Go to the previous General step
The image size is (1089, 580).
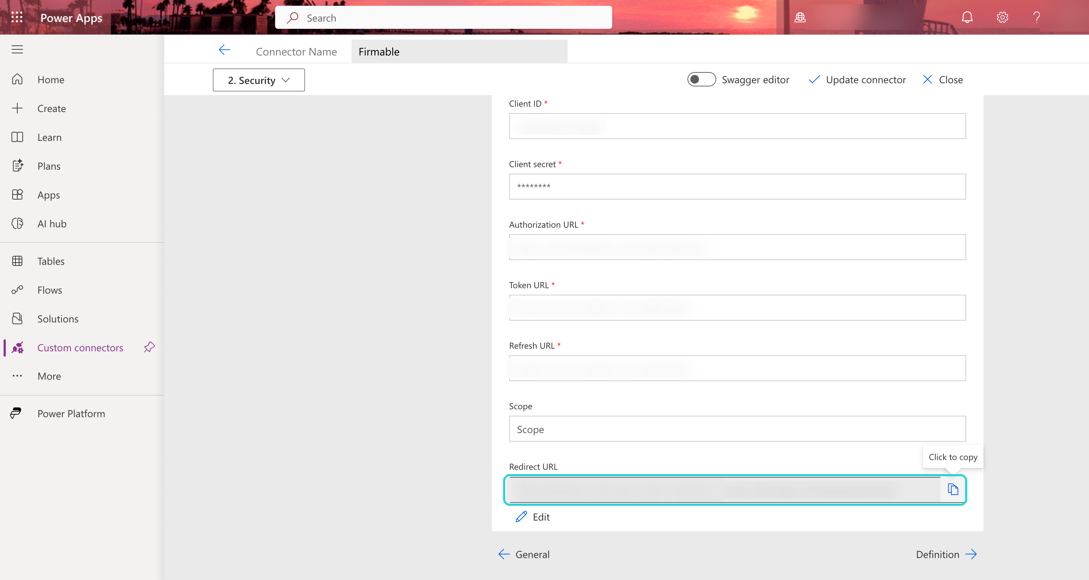(x=524, y=554)
